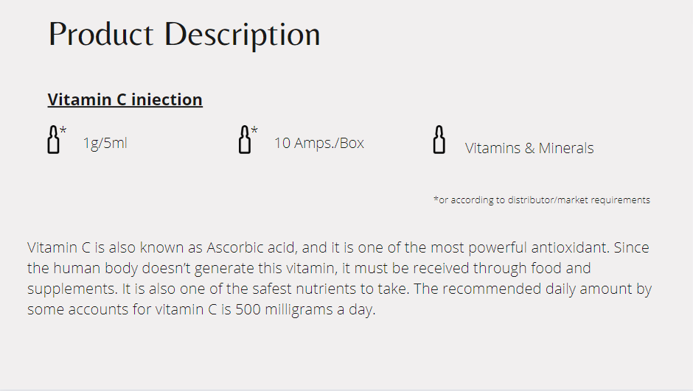Open the Vitamin C injection link
This screenshot has width=693, height=391.
point(125,99)
